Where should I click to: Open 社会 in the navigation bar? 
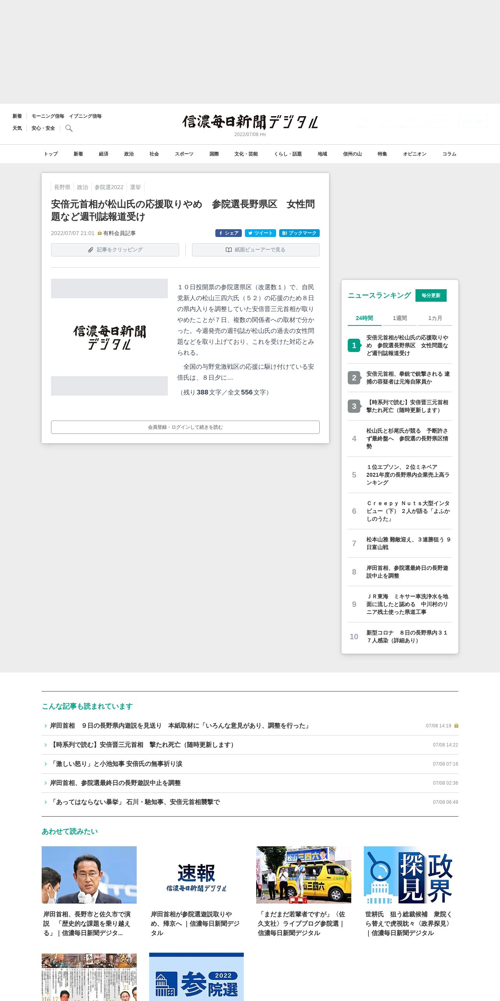[154, 154]
